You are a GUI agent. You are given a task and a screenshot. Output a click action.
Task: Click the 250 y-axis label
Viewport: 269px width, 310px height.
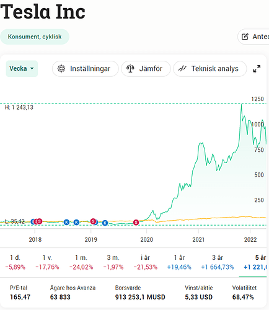(259, 200)
